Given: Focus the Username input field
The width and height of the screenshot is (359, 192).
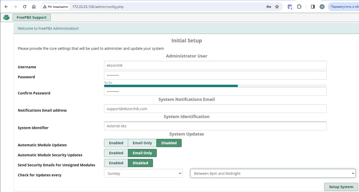Looking at the screenshot, I should [x=215, y=65].
